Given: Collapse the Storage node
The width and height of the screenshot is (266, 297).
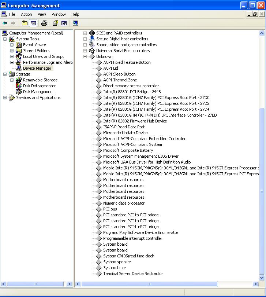Looking at the screenshot, I should tap(5, 74).
